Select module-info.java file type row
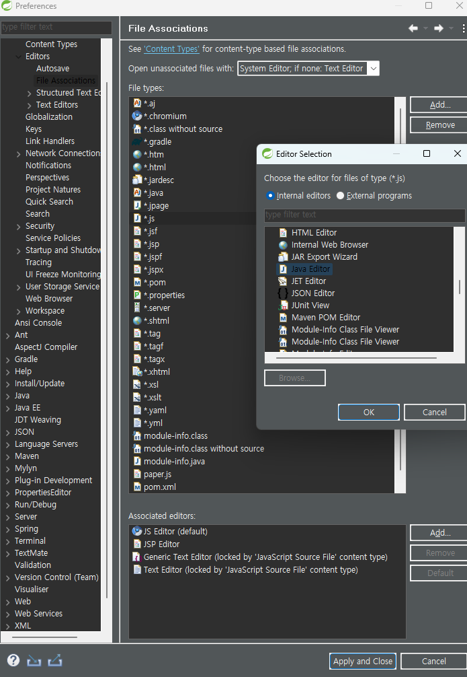The image size is (467, 677). click(x=261, y=461)
